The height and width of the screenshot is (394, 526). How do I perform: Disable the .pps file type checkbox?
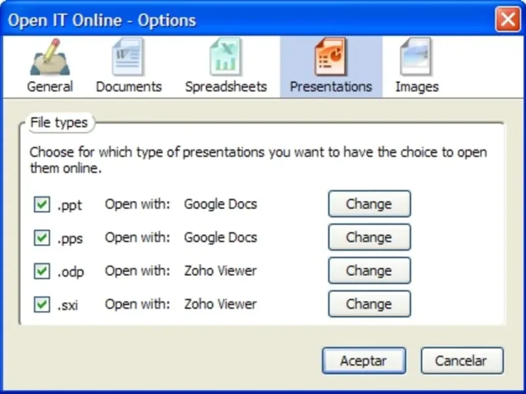(42, 238)
